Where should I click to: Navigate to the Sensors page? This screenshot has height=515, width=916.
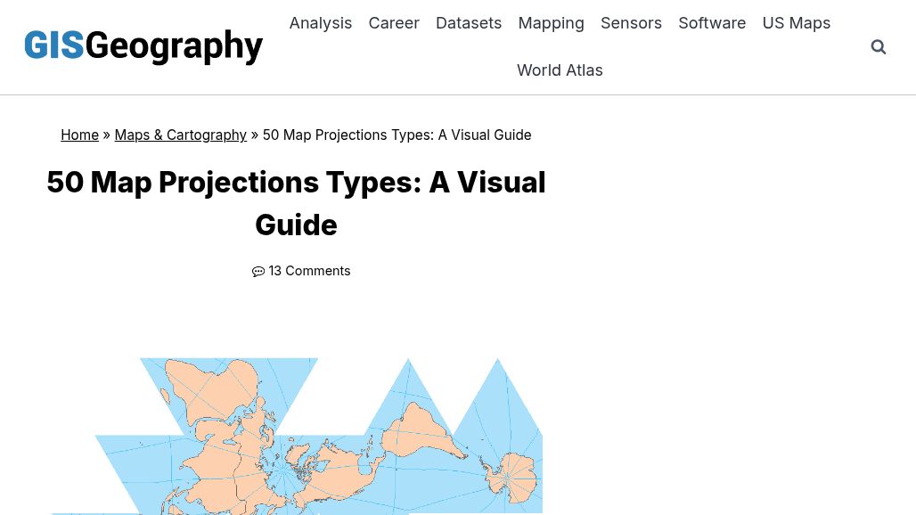pyautogui.click(x=631, y=23)
